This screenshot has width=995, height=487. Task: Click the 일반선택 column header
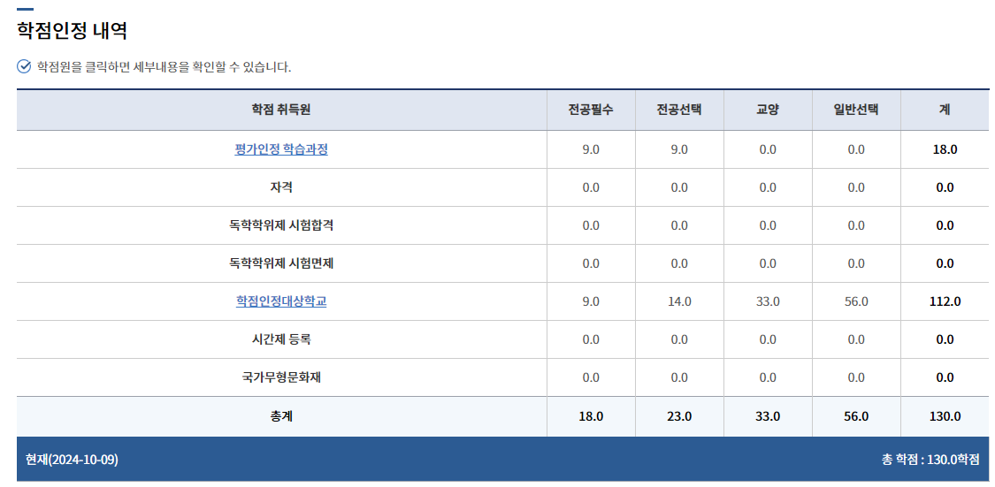(856, 110)
